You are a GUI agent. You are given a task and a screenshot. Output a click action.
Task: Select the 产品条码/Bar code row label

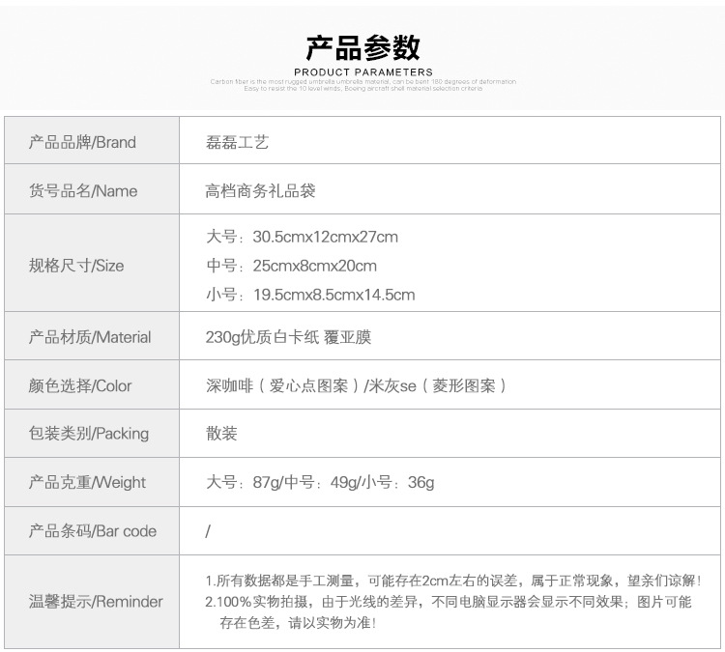pyautogui.click(x=93, y=531)
